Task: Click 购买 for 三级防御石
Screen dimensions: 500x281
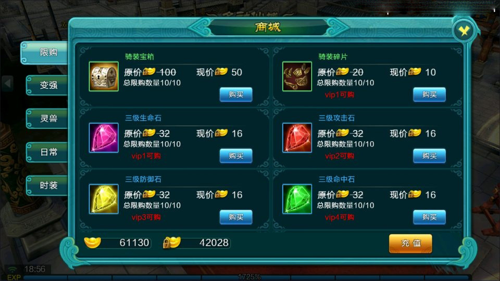Action: pyautogui.click(x=236, y=217)
